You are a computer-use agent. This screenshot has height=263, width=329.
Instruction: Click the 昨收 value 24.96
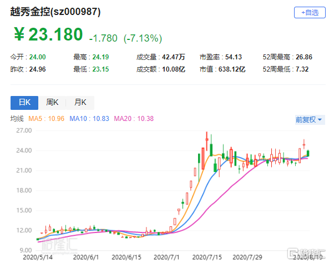37,69
